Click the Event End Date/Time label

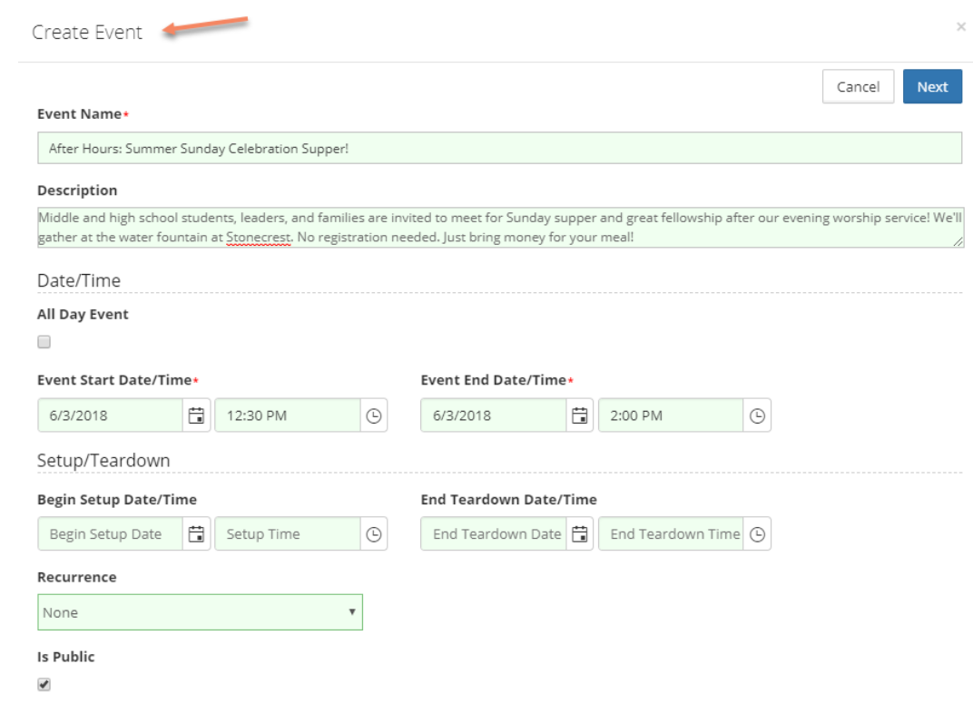coord(494,380)
